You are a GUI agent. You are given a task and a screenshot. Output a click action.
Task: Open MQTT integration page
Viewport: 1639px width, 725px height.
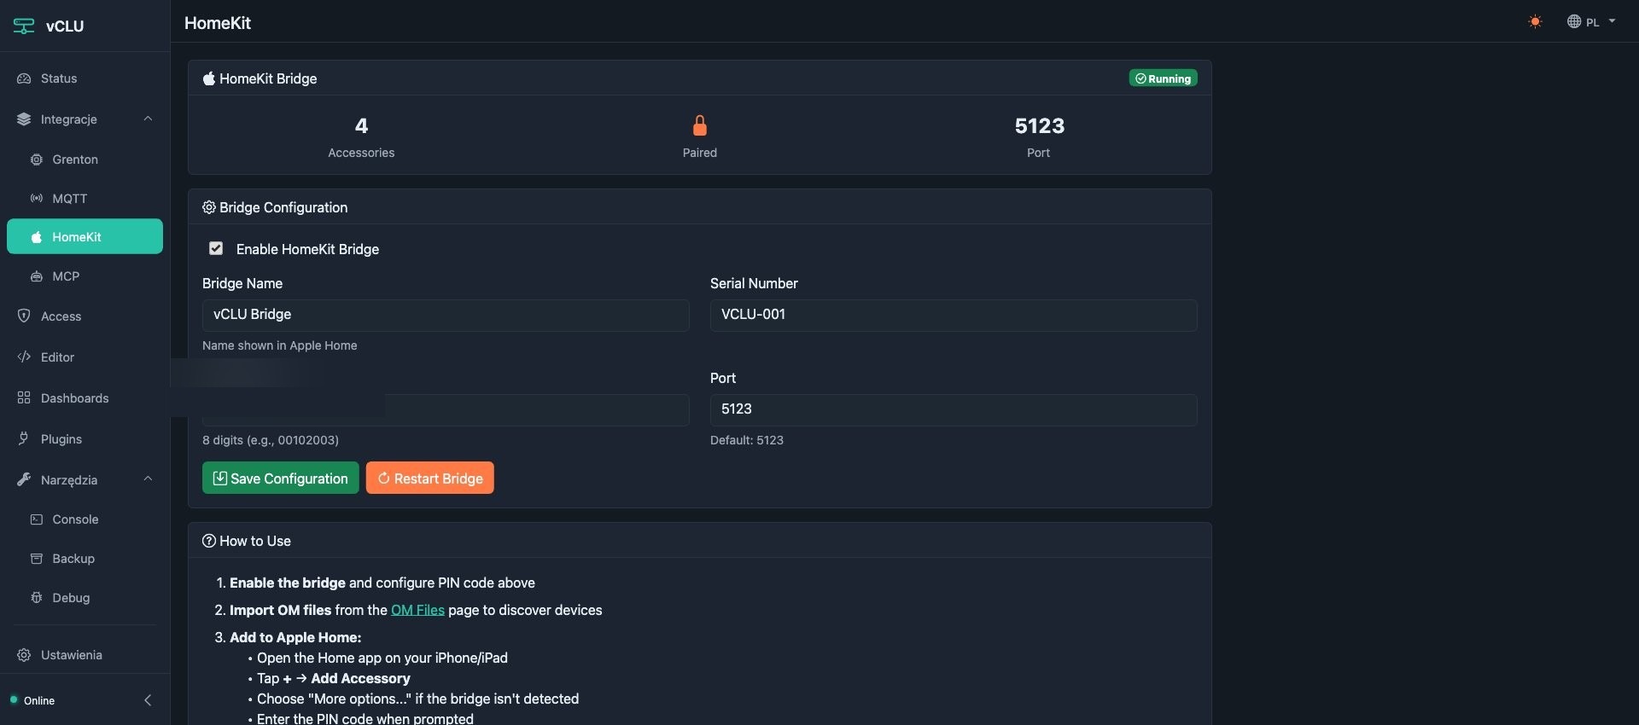(x=69, y=199)
